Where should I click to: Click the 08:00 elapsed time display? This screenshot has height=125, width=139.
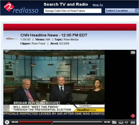click(x=15, y=122)
